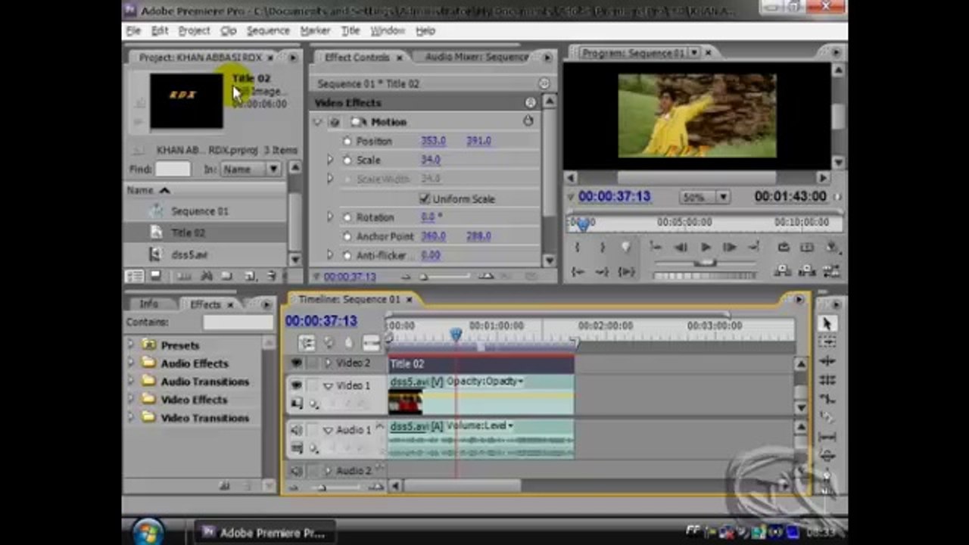Toggle animation stopwatch for Anchor Point
Image resolution: width=969 pixels, height=545 pixels.
pos(347,236)
